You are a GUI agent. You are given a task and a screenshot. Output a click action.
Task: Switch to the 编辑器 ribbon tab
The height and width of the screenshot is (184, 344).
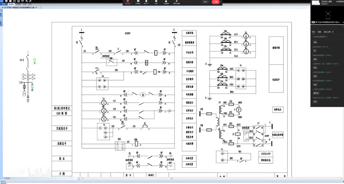pyautogui.click(x=18, y=4)
